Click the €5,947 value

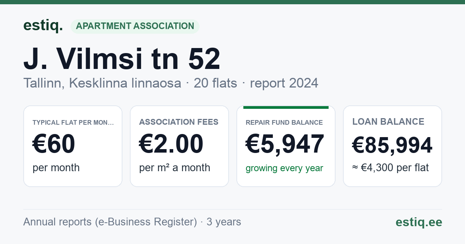(x=285, y=144)
